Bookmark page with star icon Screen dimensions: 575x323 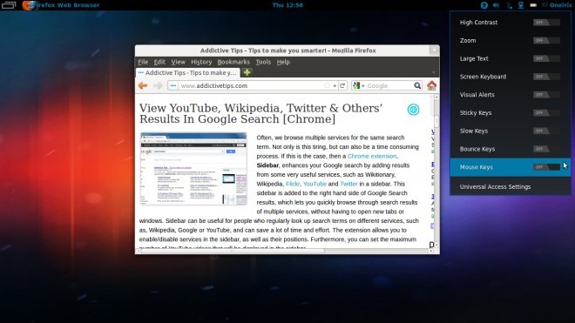327,85
